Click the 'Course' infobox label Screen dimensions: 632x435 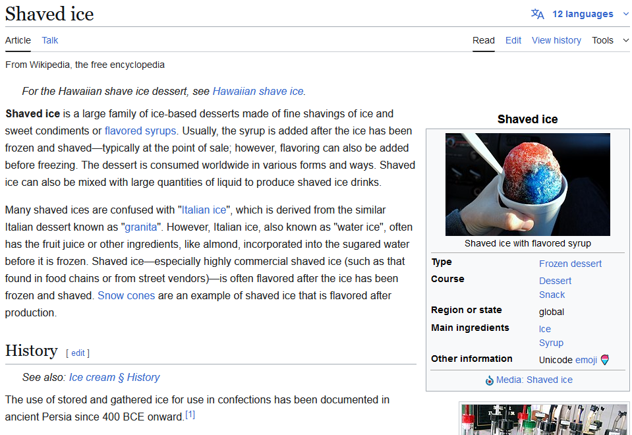tap(447, 279)
